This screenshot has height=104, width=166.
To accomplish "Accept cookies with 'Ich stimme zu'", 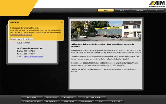I will (17, 39).
